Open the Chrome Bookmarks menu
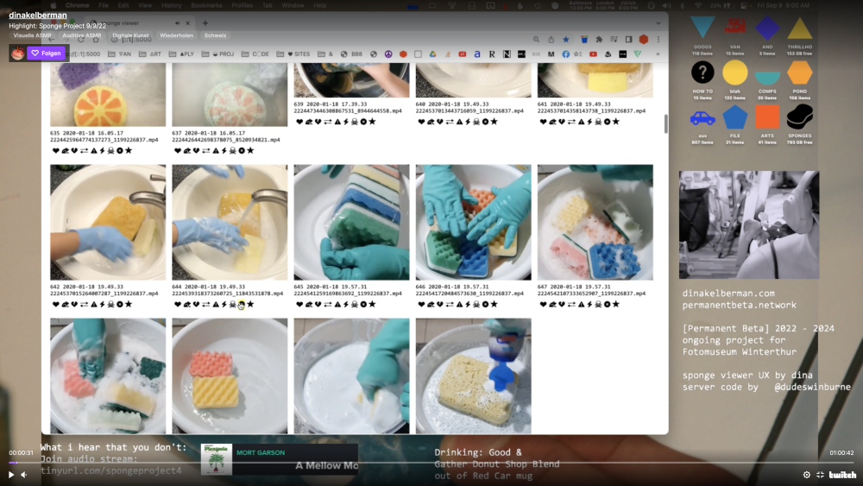Viewport: 863px width, 486px height. (x=206, y=5)
